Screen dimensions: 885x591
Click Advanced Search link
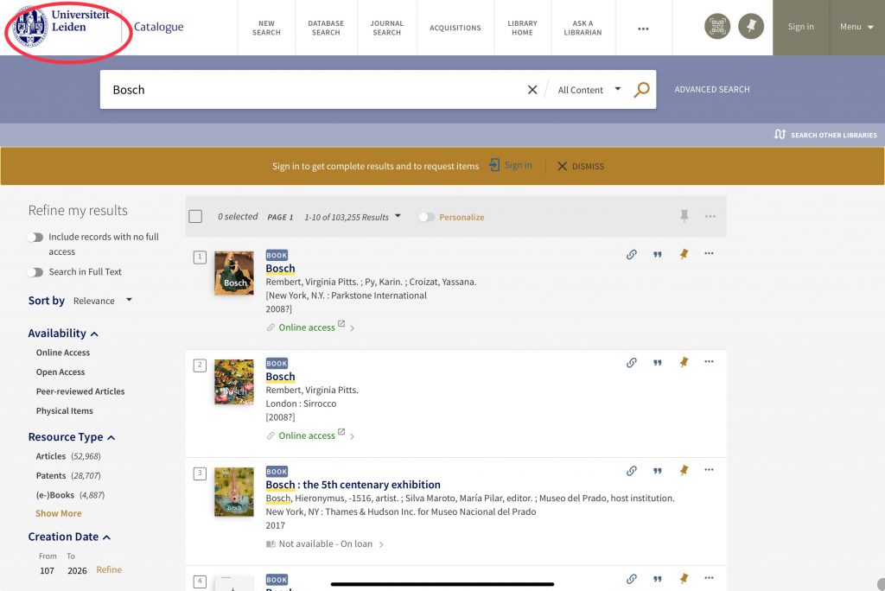[x=712, y=90]
